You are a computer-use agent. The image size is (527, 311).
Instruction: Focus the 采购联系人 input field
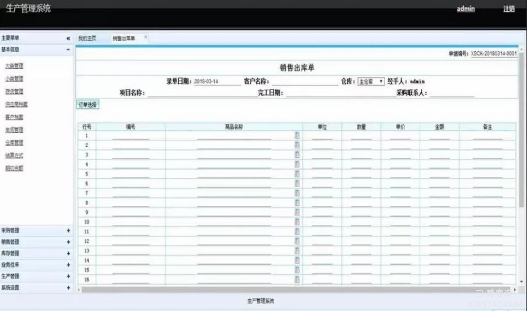[452, 93]
